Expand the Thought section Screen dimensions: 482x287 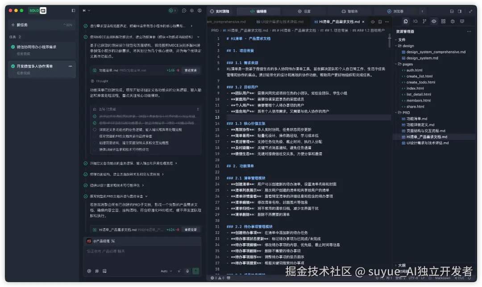(100, 82)
